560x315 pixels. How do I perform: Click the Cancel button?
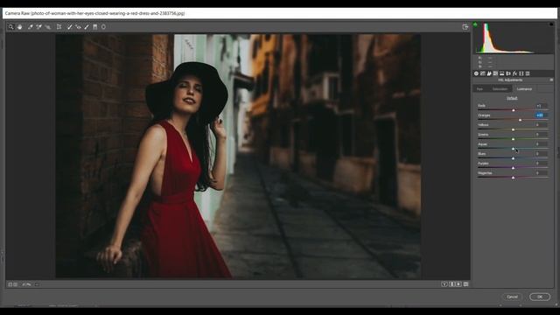point(512,297)
